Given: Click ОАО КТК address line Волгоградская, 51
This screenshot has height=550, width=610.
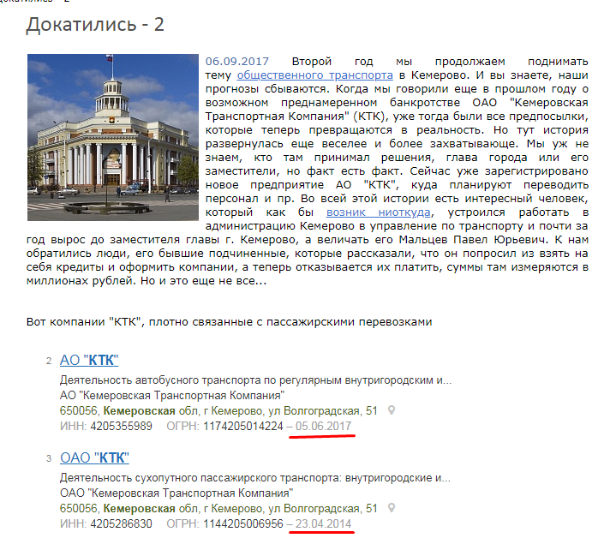Looking at the screenshot, I should [218, 508].
